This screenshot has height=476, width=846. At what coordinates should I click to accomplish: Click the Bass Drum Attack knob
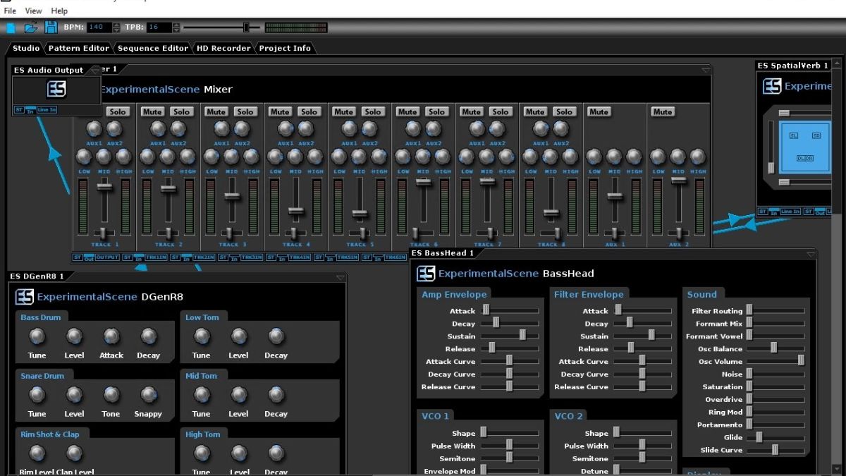111,336
